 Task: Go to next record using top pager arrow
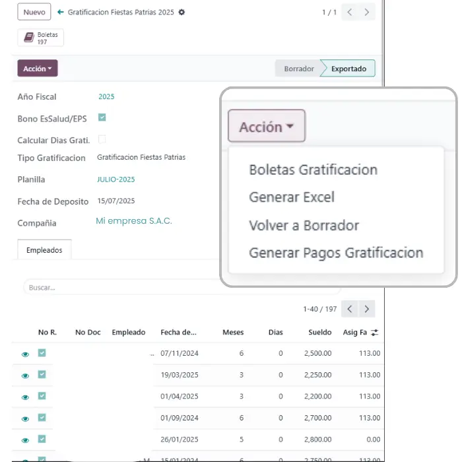pos(367,12)
